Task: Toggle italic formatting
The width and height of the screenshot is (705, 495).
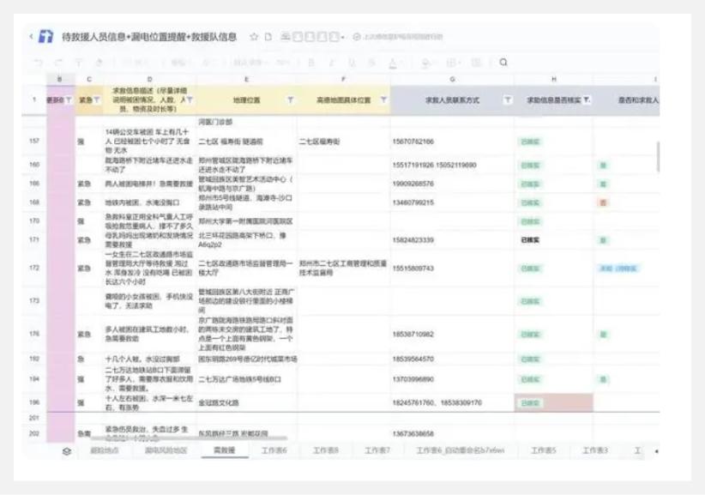Action: click(x=333, y=61)
